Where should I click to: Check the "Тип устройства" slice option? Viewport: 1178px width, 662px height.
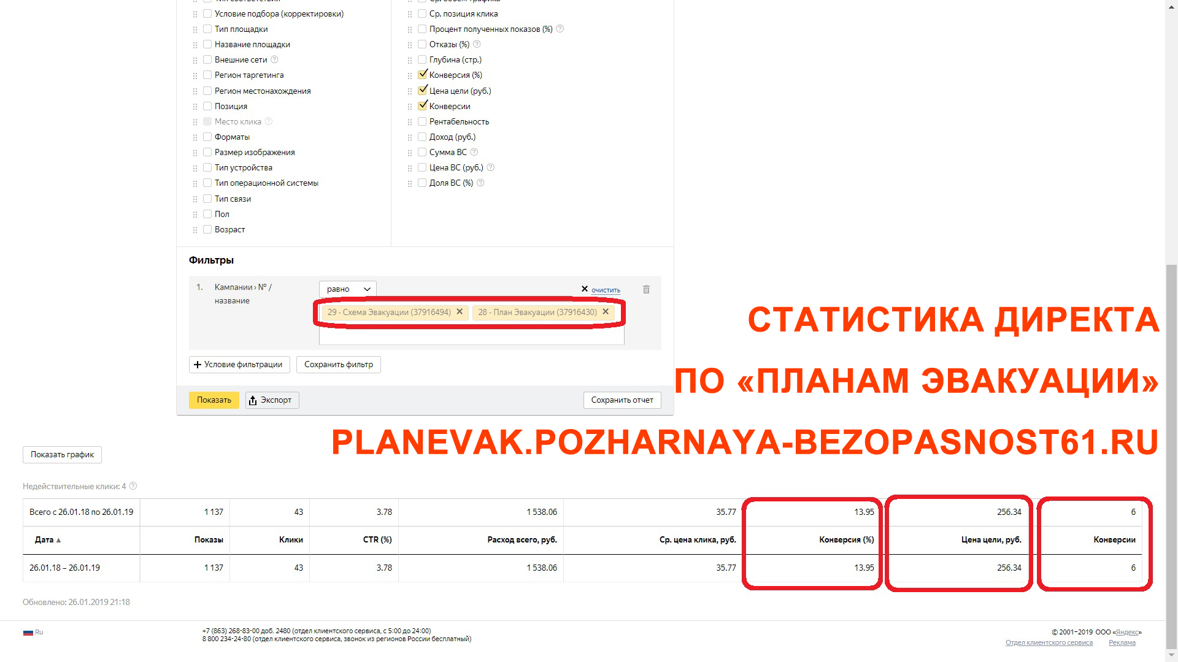click(x=207, y=167)
